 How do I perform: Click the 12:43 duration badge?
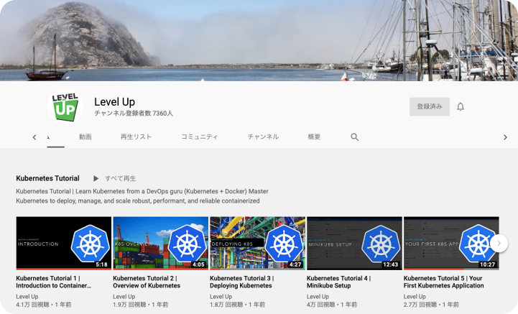point(391,264)
